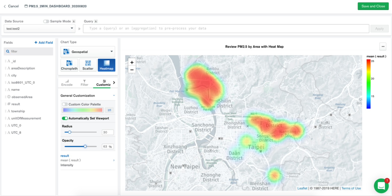The image size is (392, 196).
Task: Turn on Sample Mode
Action: pyautogui.click(x=46, y=21)
